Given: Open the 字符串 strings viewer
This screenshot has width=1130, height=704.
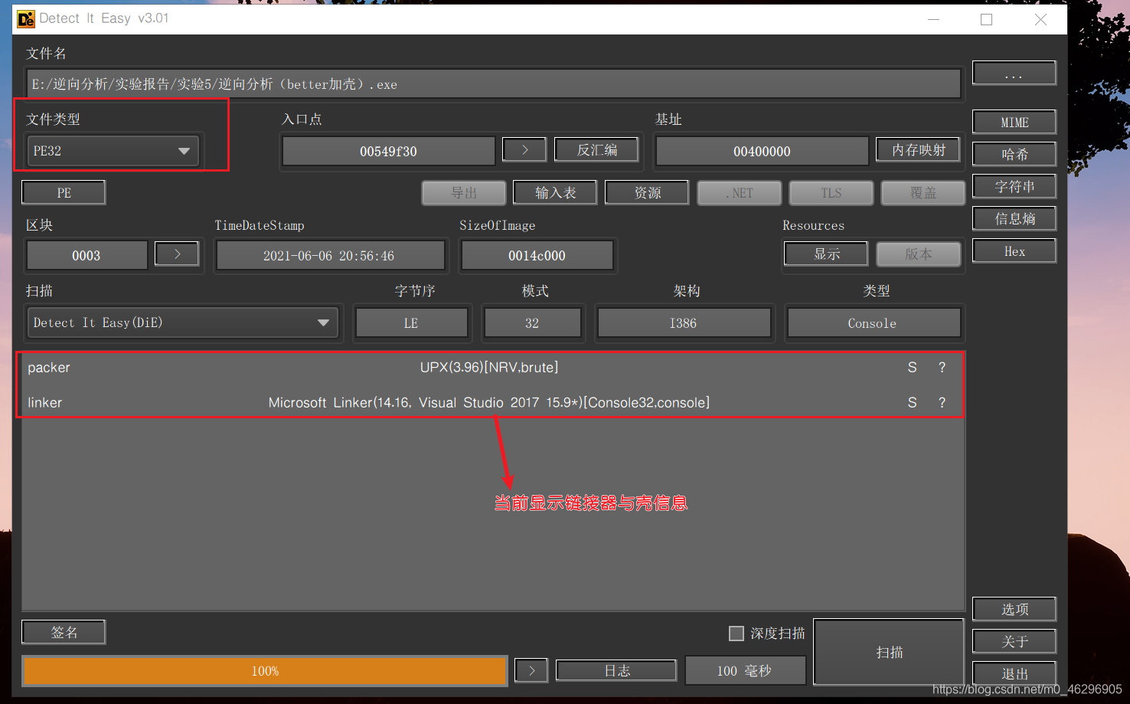Looking at the screenshot, I should click(1014, 187).
